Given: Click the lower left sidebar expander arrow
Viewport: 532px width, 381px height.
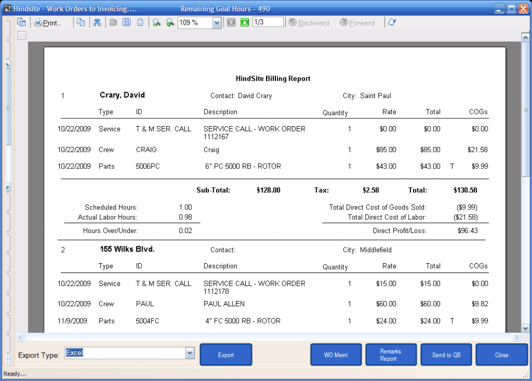Looking at the screenshot, I should (x=8, y=187).
